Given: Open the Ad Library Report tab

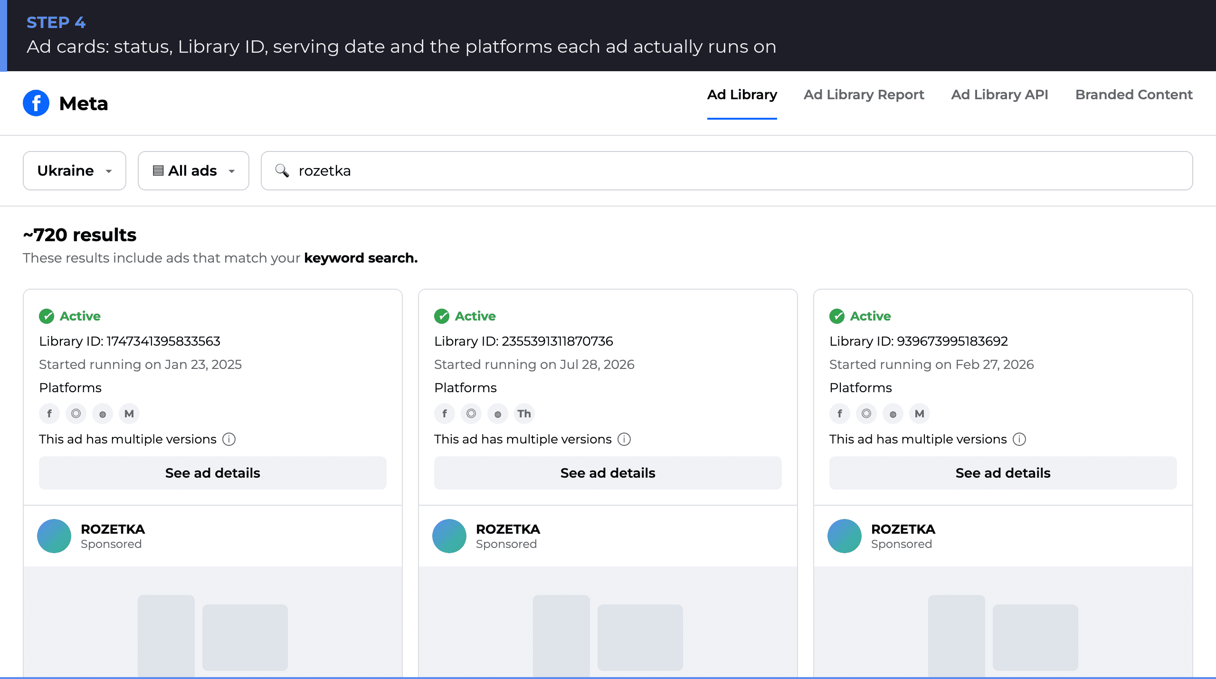Looking at the screenshot, I should coord(864,94).
